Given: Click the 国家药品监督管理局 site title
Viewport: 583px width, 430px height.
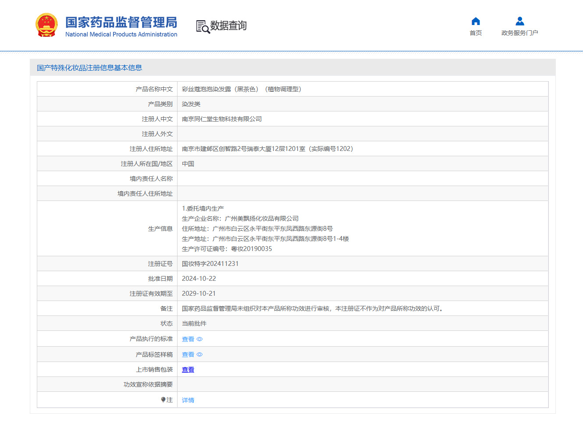Looking at the screenshot, I should (x=121, y=22).
